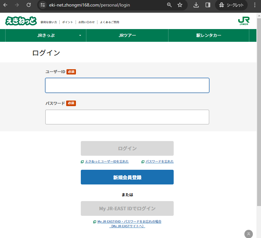This screenshot has height=238, width=261.
Task: Click the browser back arrow
Action: pos(5,5)
